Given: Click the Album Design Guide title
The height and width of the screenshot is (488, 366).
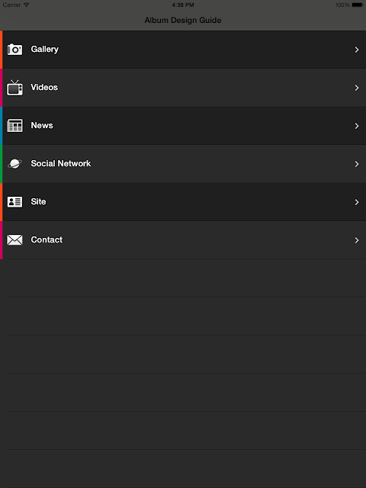Looking at the screenshot, I should pyautogui.click(x=183, y=21).
